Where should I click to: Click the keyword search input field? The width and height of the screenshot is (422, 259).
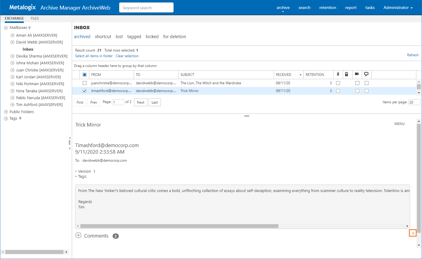pyautogui.click(x=146, y=8)
